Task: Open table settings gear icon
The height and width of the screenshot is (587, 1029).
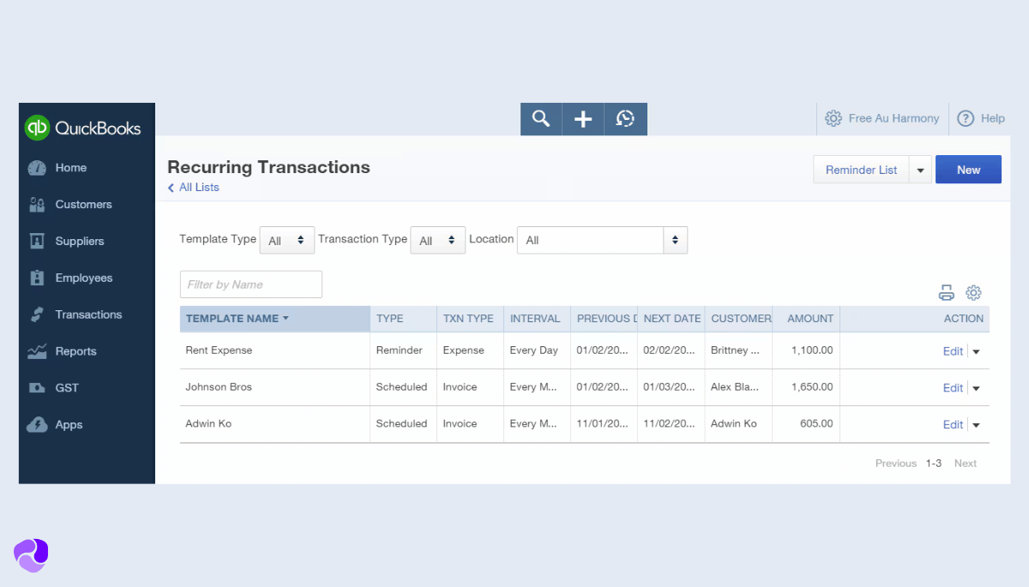Action: tap(973, 293)
